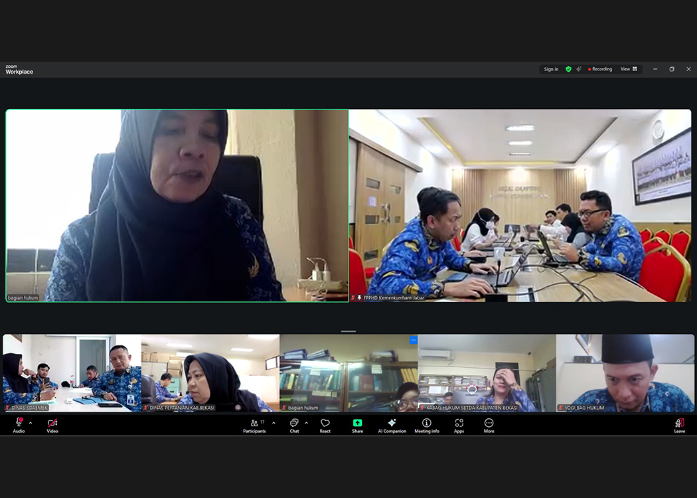The image size is (697, 498).
Task: Stop the active Recording
Action: (599, 68)
